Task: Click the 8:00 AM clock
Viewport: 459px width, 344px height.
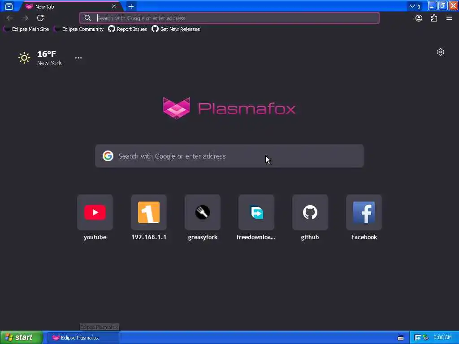Action: pos(442,338)
